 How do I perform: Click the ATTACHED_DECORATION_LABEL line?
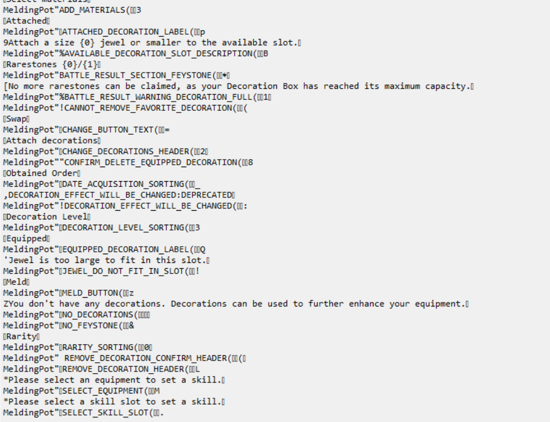(104, 32)
